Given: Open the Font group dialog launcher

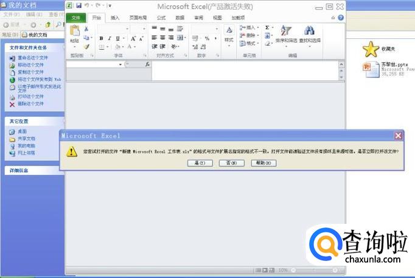Looking at the screenshot, I should [x=145, y=55].
